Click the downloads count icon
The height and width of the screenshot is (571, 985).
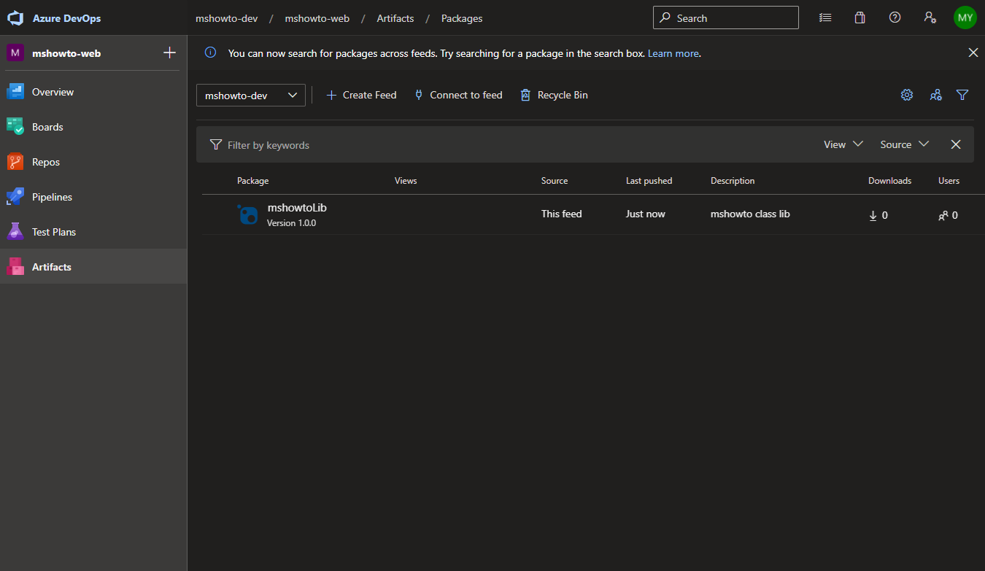pos(873,215)
